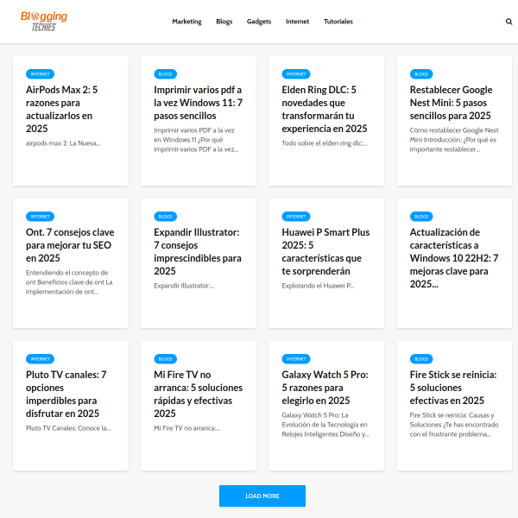Open the AirPods Max 2 article title
This screenshot has height=518, width=518.
[x=62, y=109]
